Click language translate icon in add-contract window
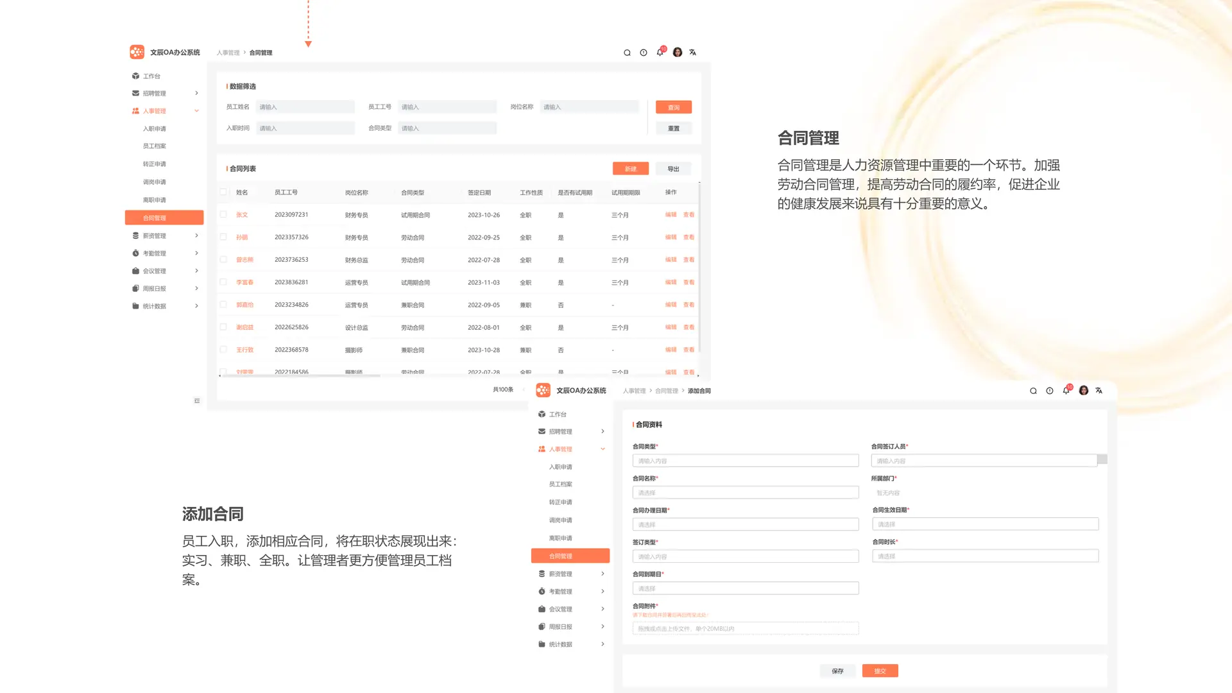The height and width of the screenshot is (693, 1232). (x=1099, y=391)
